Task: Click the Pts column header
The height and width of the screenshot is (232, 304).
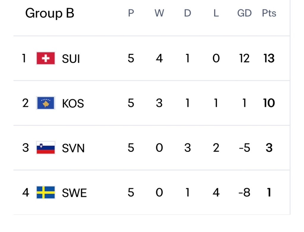Action: pyautogui.click(x=269, y=13)
